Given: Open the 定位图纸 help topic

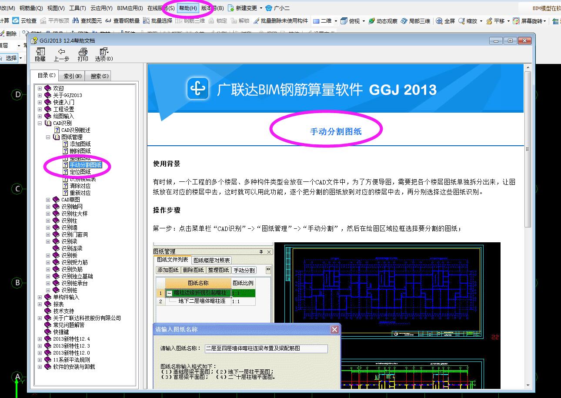Looking at the screenshot, I should click(80, 172).
